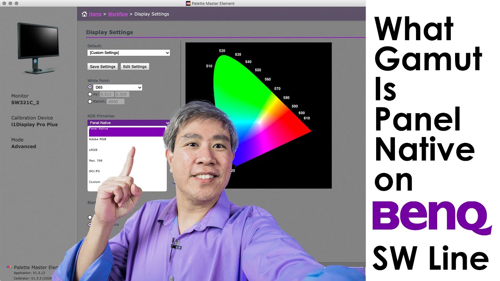Click the Home breadcrumb link
500x281 pixels.
point(95,14)
